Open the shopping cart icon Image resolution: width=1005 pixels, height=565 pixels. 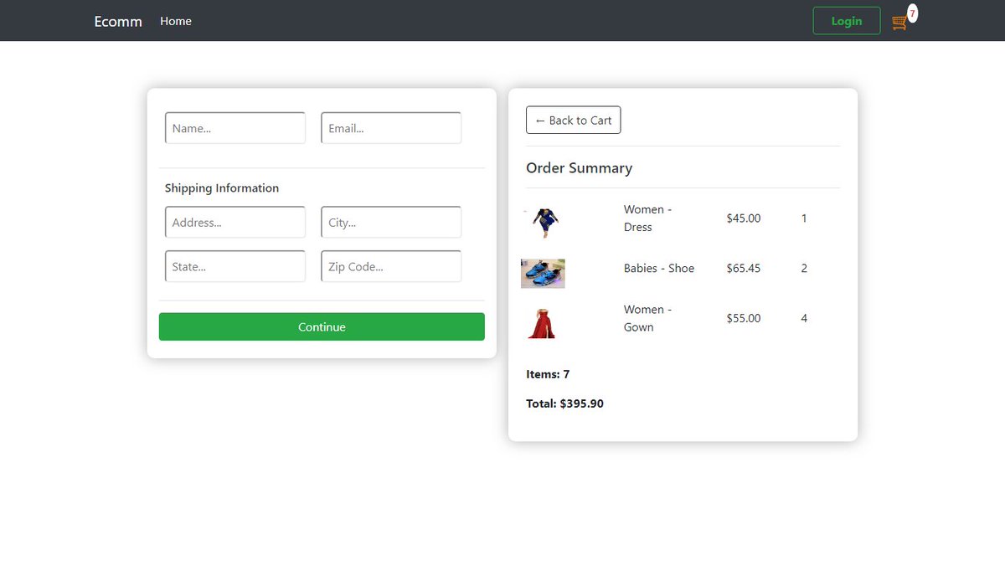pos(899,23)
